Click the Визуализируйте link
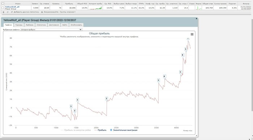This screenshot has width=253, height=140. (x=51, y=12)
